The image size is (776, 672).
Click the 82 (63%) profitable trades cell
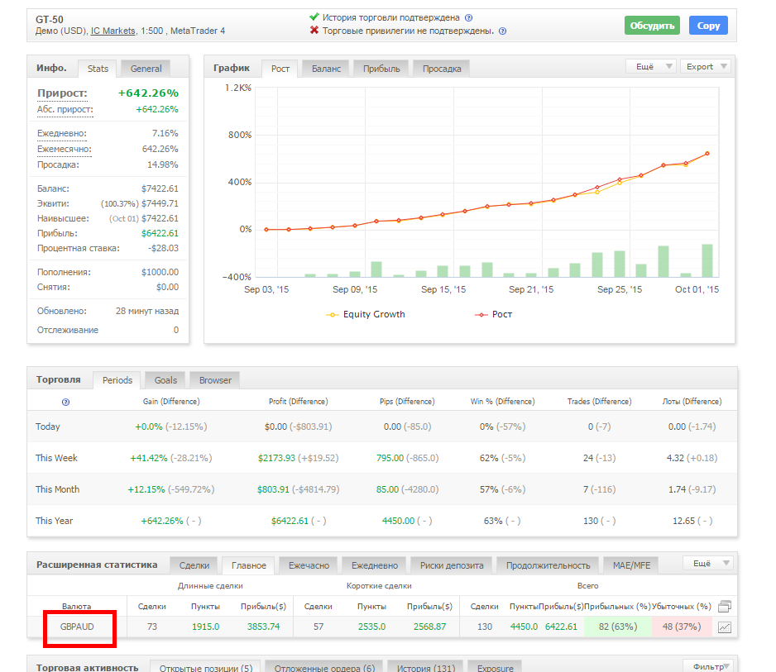(x=618, y=627)
